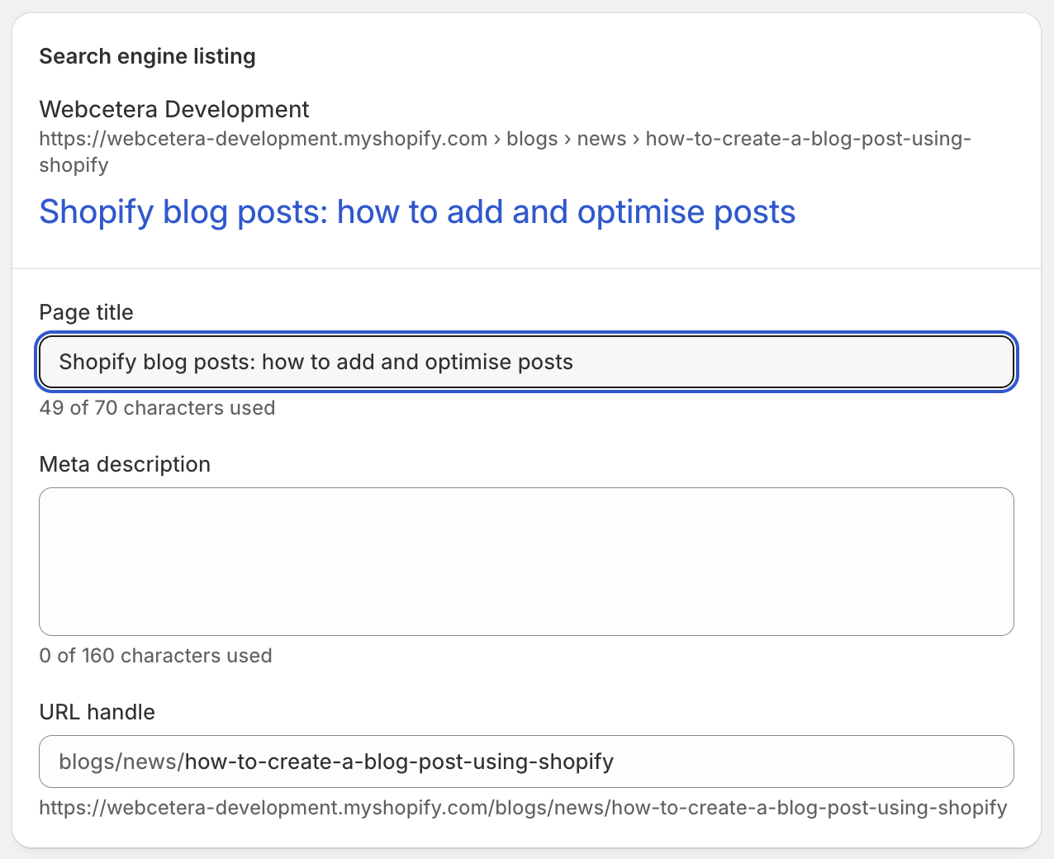1054x859 pixels.
Task: Click the breadcrumb URL in listing preview
Action: click(506, 152)
